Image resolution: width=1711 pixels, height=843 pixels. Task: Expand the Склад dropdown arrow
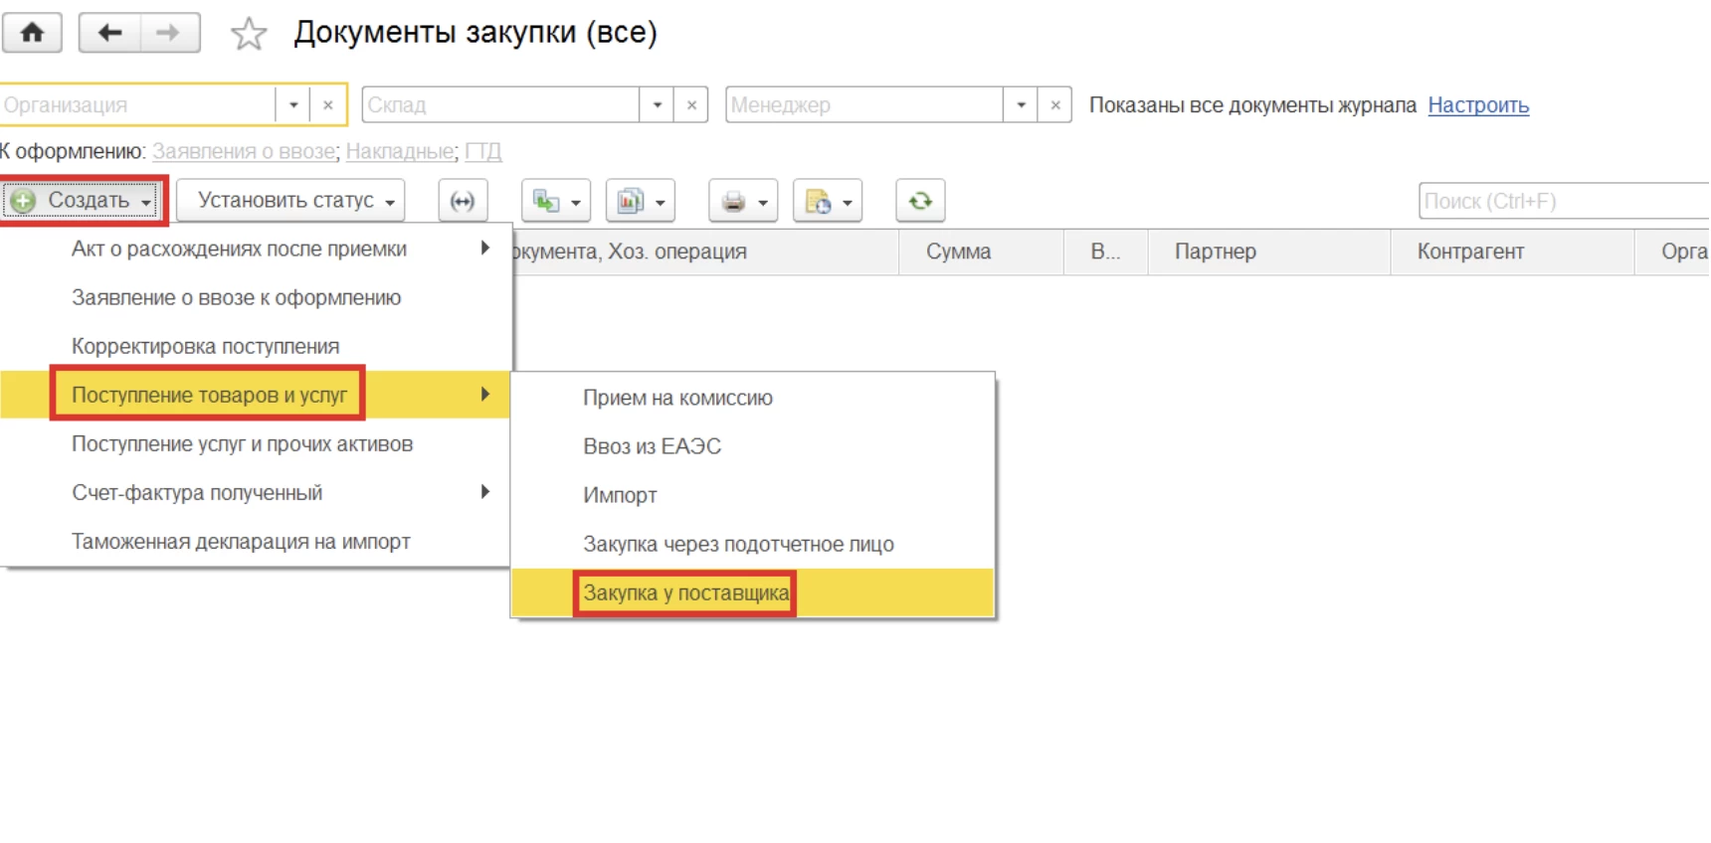point(657,105)
